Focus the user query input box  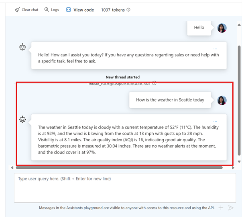click(125, 188)
